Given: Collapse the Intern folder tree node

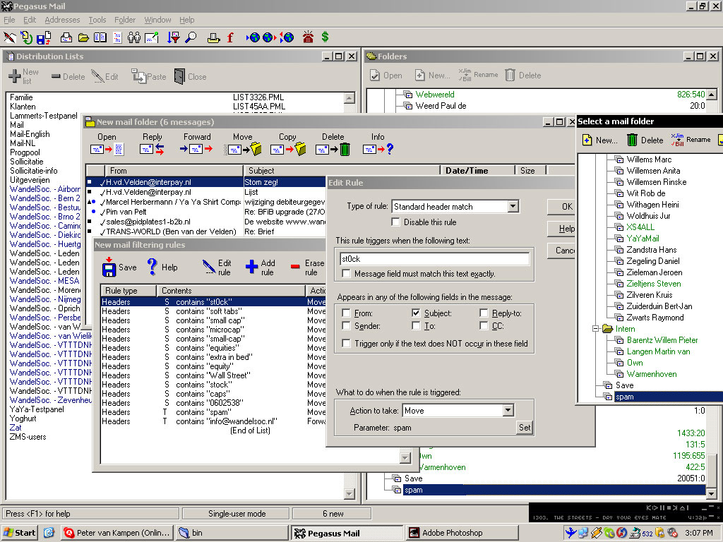Looking at the screenshot, I should point(596,329).
